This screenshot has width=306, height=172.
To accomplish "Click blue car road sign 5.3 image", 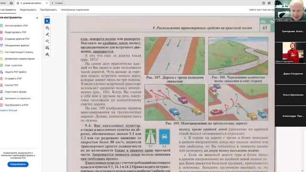I will coord(164,137).
